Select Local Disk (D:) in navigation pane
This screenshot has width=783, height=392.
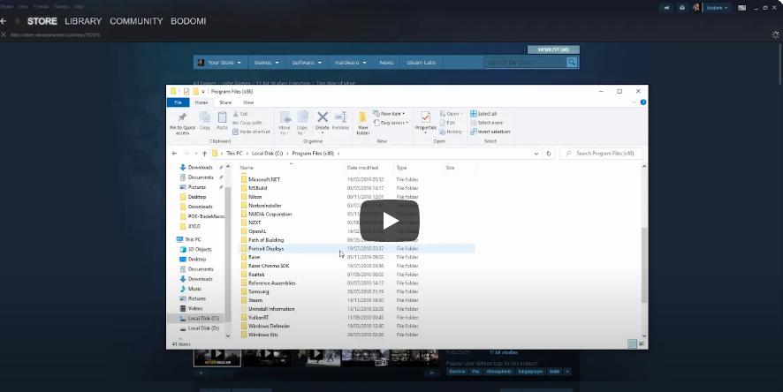coord(200,328)
